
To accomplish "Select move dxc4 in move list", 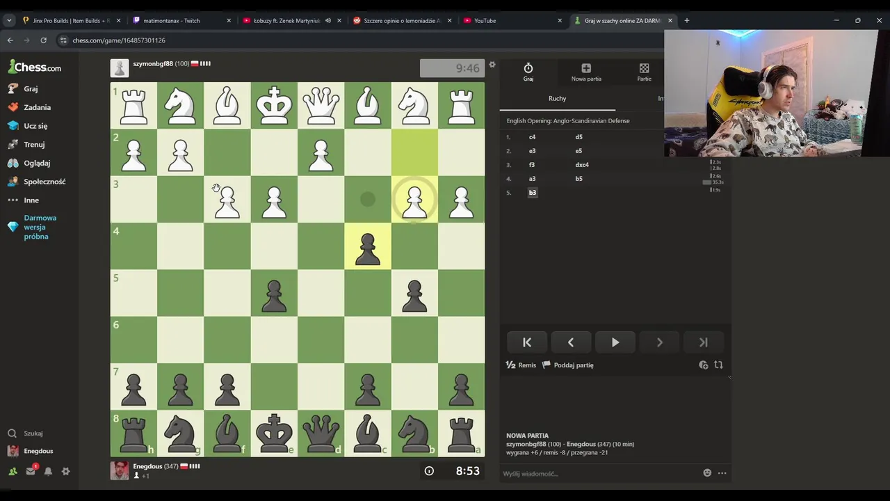I will tap(582, 165).
